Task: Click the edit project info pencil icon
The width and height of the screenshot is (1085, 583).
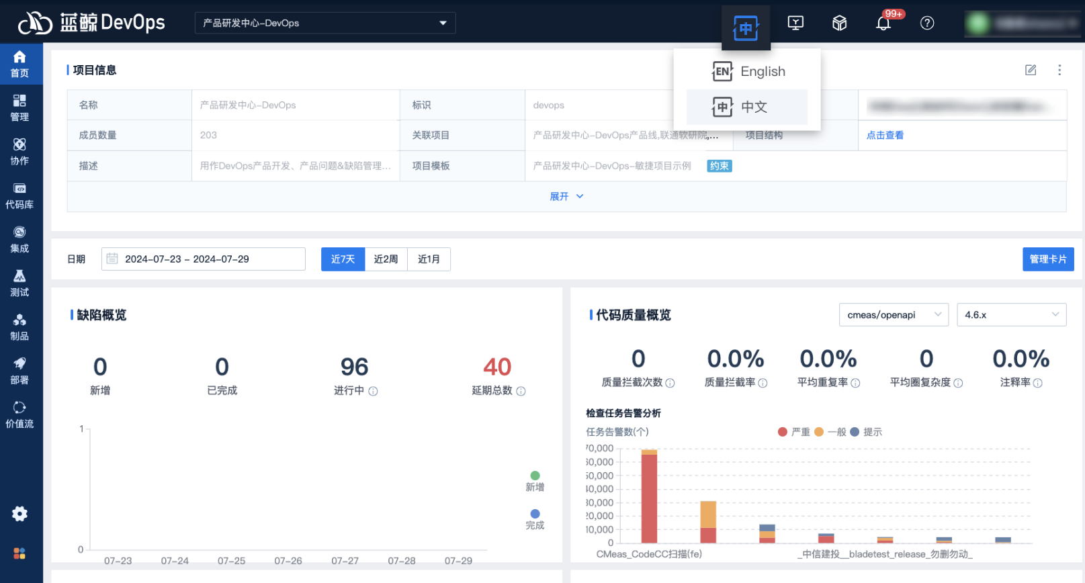Action: (1031, 70)
